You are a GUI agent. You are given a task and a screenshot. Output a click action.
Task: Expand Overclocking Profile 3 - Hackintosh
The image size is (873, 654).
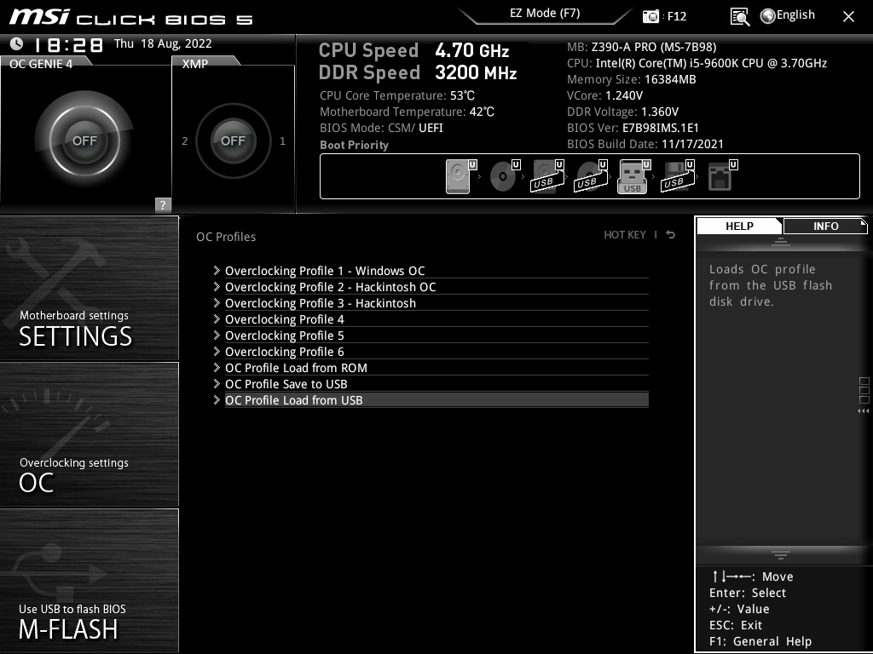pyautogui.click(x=431, y=303)
